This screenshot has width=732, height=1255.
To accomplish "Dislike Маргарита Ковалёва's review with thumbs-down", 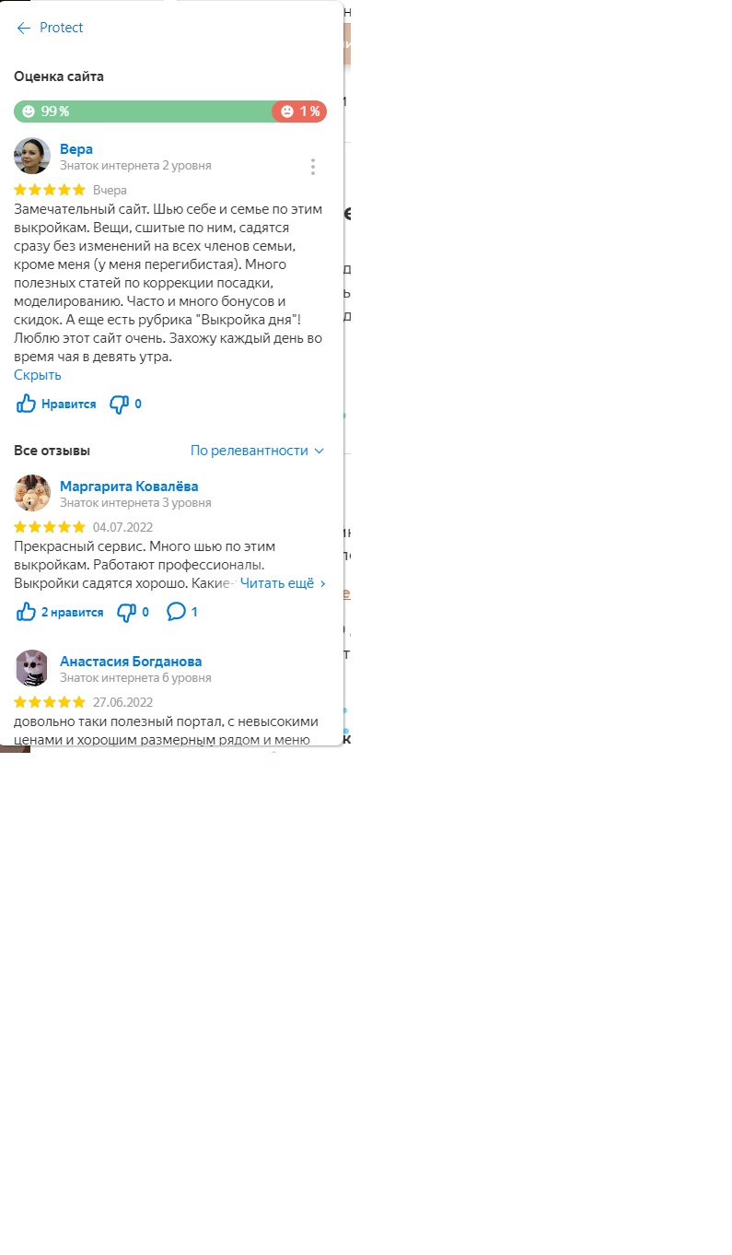I will click(x=126, y=612).
